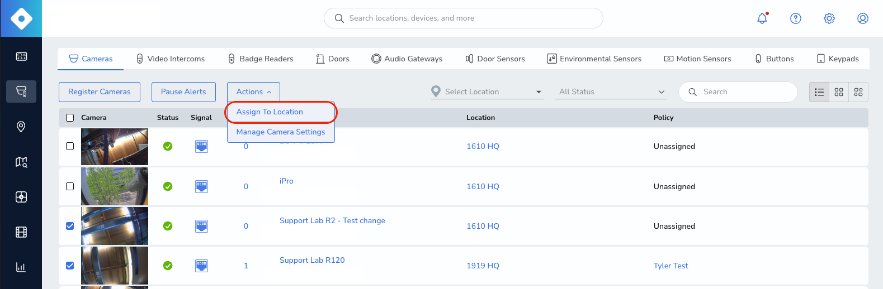Switch to list view
The height and width of the screenshot is (289, 883).
coord(819,92)
